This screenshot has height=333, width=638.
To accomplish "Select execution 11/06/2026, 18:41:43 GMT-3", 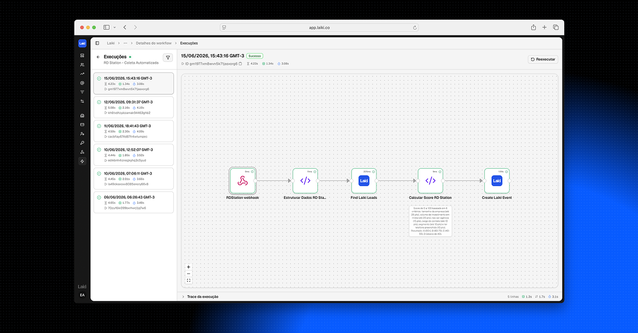I will tap(133, 131).
